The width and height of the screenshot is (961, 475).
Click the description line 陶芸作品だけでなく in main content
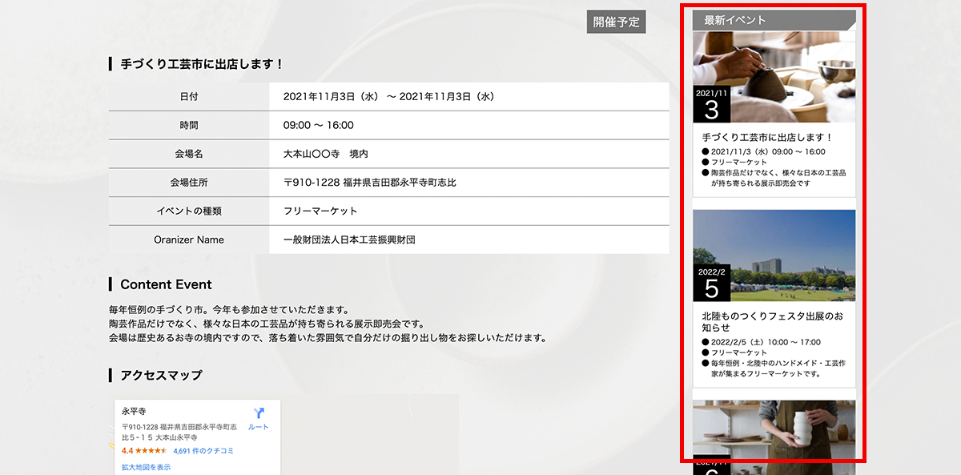pyautogui.click(x=267, y=324)
